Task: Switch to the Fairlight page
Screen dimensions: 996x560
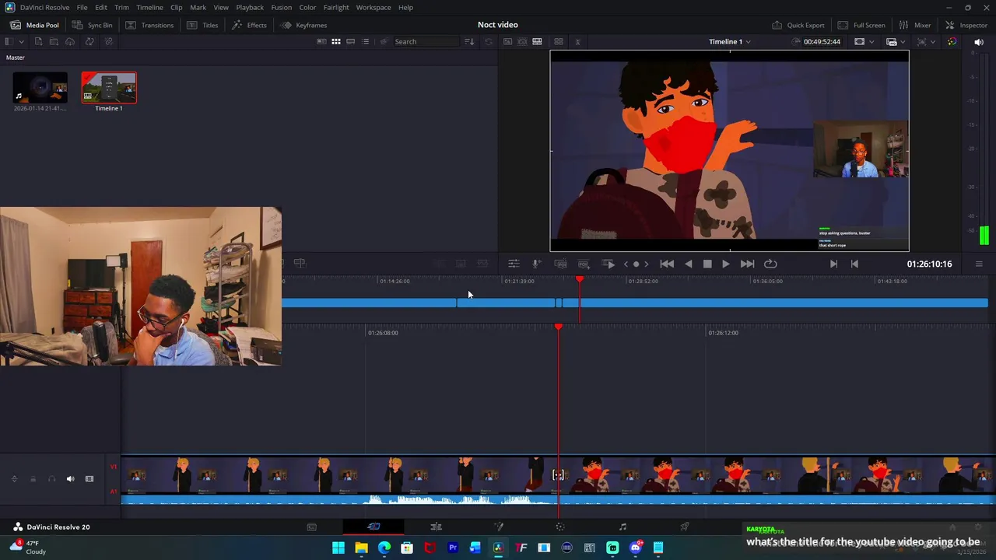Action: tap(622, 527)
